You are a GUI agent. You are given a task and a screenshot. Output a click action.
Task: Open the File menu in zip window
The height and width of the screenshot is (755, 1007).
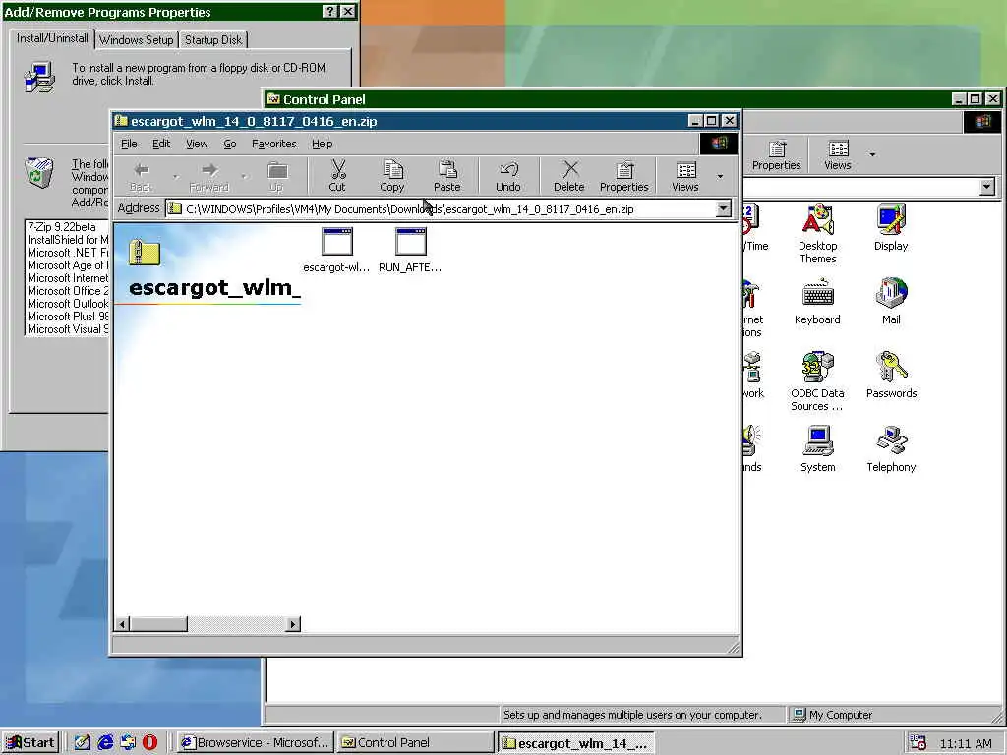click(x=129, y=144)
